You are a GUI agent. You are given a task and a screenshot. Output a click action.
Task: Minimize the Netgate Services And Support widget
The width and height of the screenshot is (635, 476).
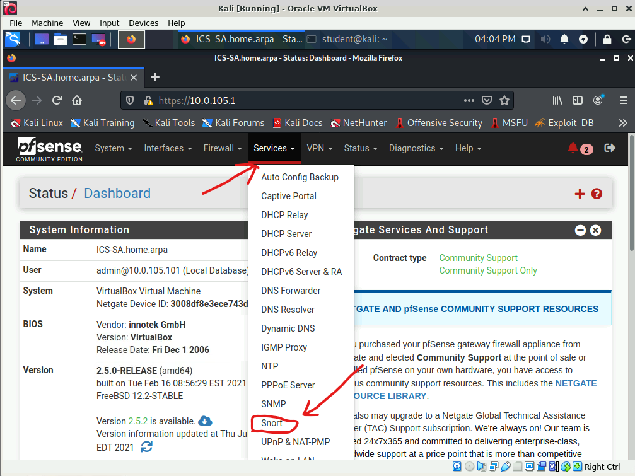click(x=580, y=230)
